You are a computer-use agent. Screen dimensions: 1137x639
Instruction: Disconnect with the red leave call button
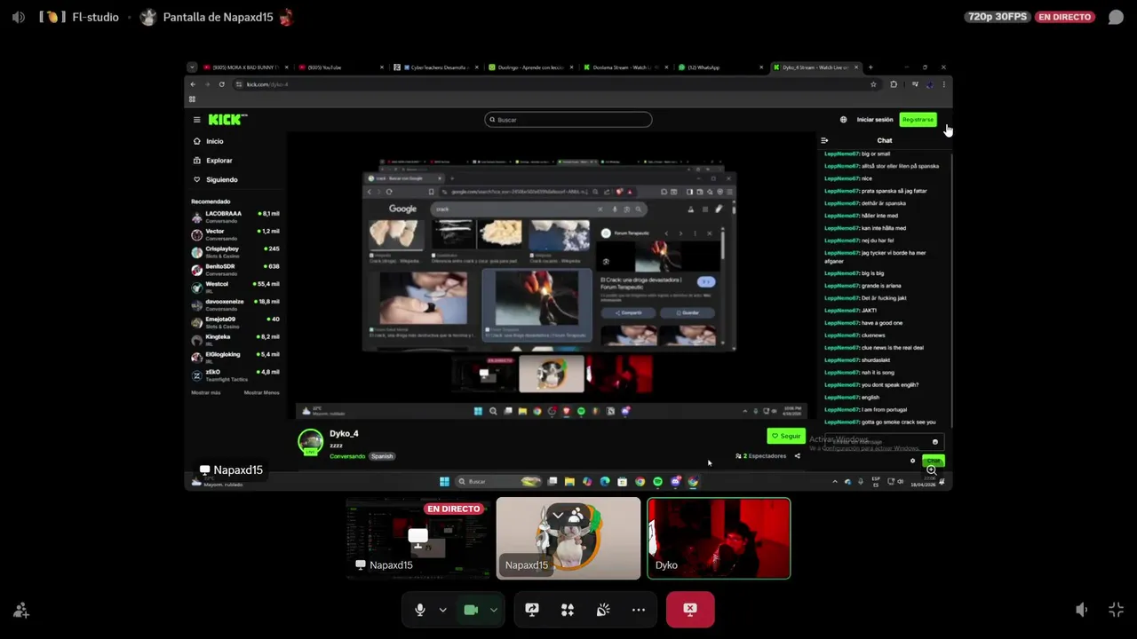point(690,609)
